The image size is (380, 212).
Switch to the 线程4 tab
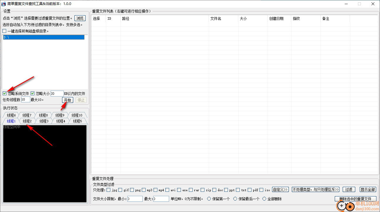tap(61, 121)
